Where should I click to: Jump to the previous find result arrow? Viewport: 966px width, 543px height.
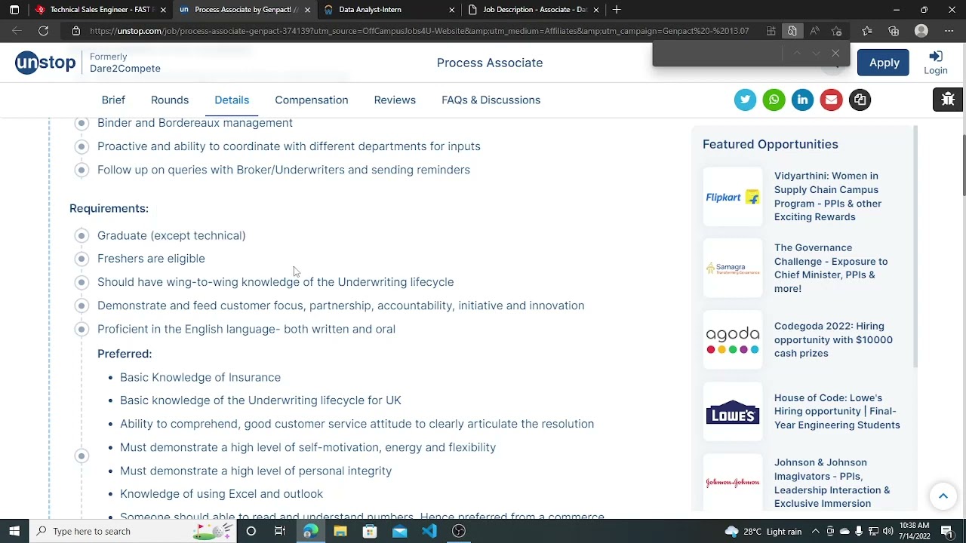[x=797, y=54]
